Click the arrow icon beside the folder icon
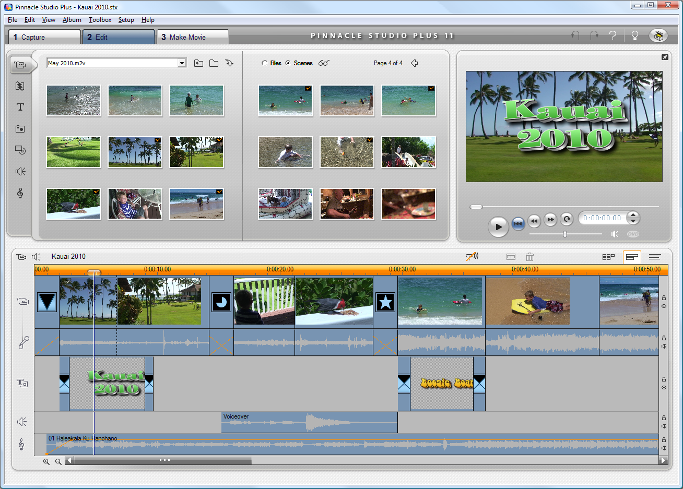The image size is (683, 489). pos(229,63)
